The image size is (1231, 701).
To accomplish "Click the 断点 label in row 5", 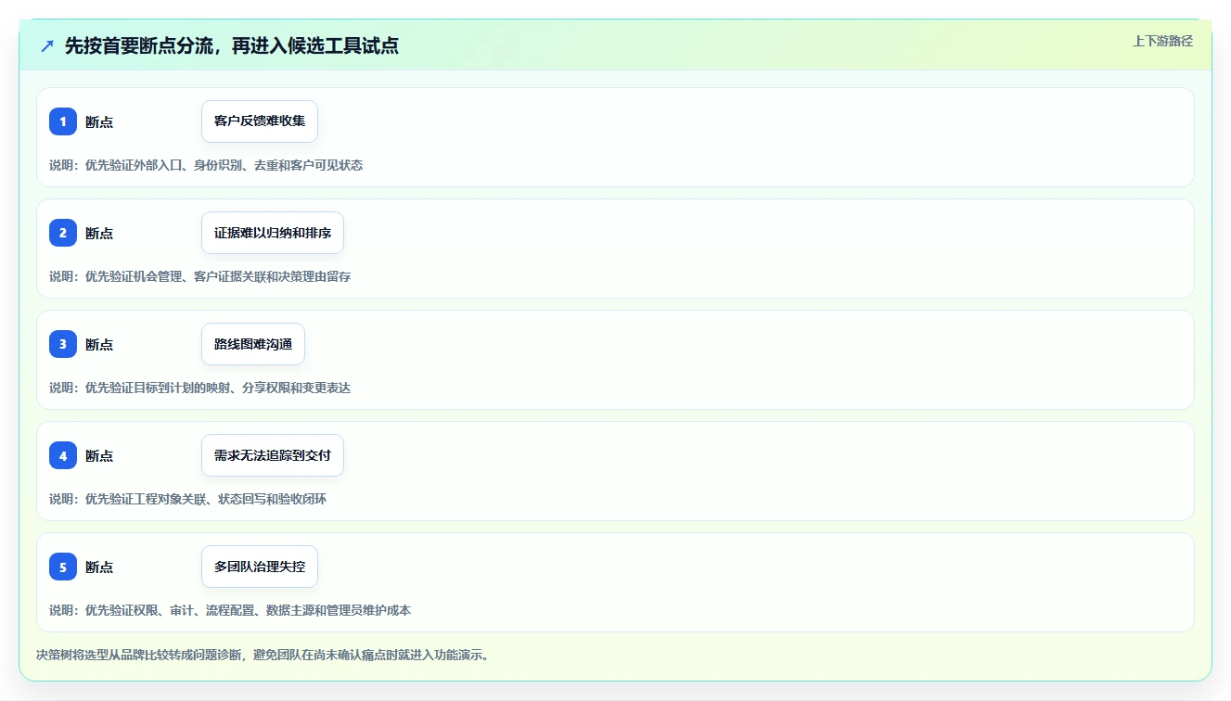I will click(x=99, y=567).
